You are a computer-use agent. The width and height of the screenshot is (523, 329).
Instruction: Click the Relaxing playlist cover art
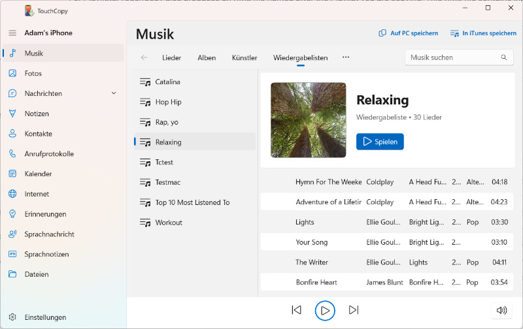pyautogui.click(x=308, y=120)
